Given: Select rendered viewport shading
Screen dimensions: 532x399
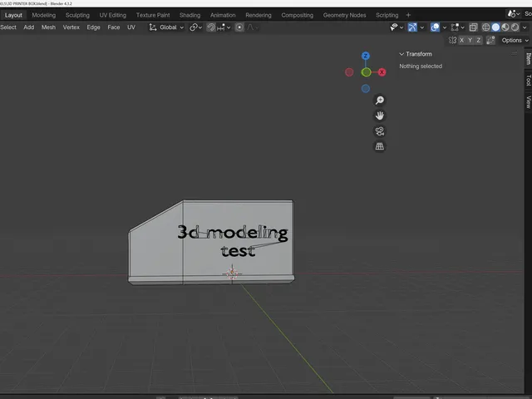Looking at the screenshot, I should (515, 27).
